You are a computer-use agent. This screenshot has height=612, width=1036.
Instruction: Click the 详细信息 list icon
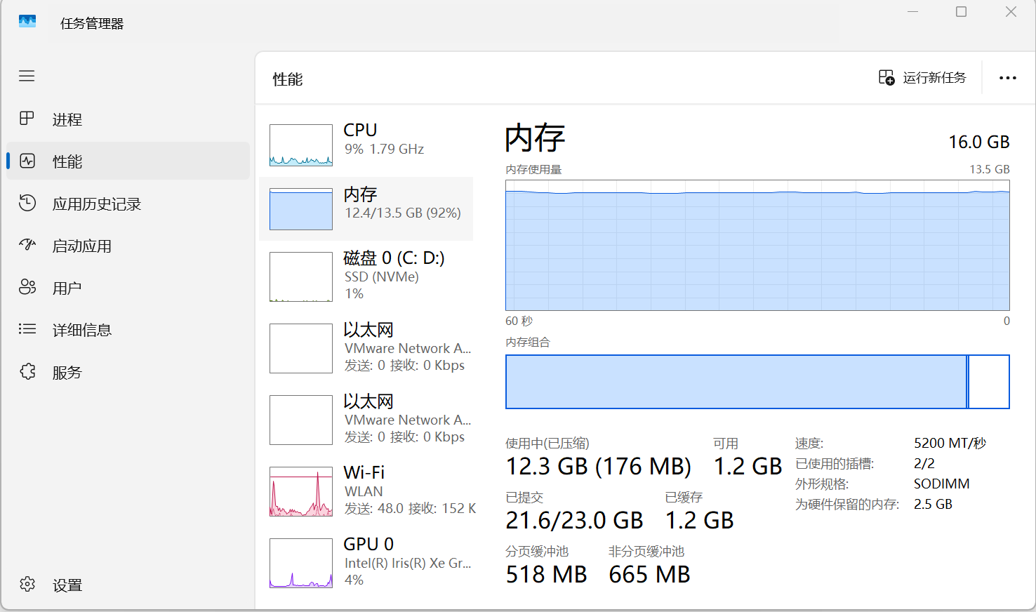point(27,328)
